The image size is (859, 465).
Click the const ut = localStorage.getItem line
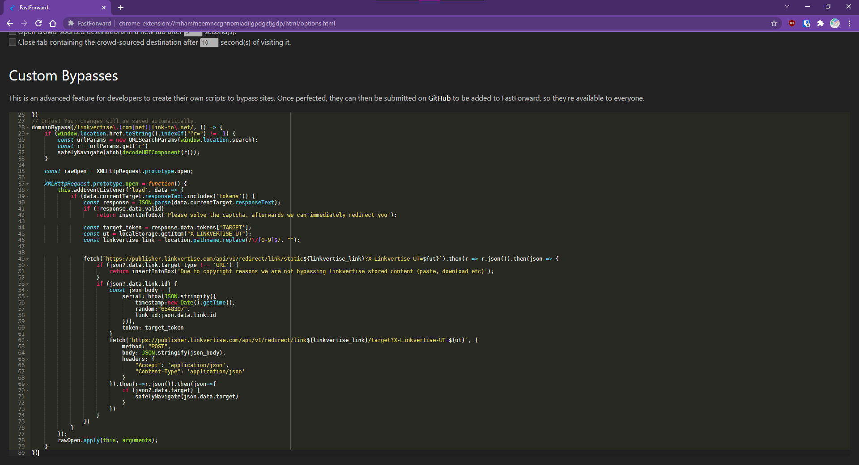point(167,234)
